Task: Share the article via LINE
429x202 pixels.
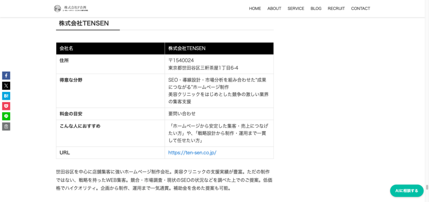Action: (x=6, y=116)
